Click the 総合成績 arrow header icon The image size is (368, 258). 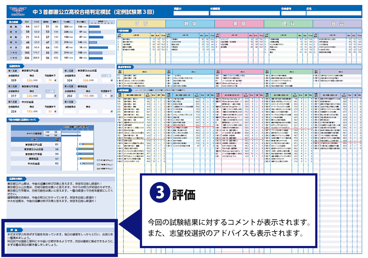click(14, 22)
